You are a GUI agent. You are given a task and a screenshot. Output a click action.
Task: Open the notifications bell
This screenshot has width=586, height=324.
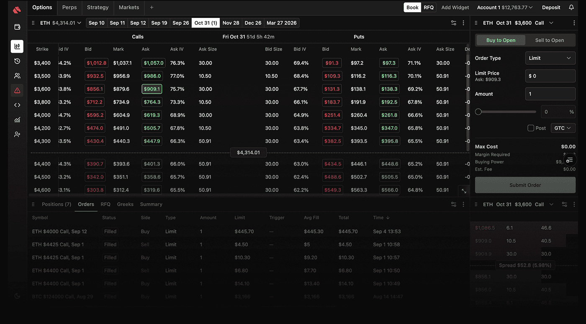(571, 8)
